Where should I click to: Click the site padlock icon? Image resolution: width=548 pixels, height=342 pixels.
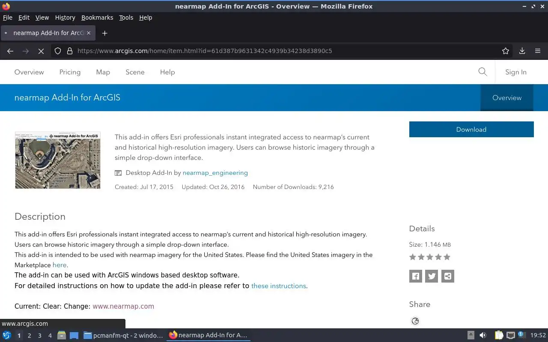pyautogui.click(x=70, y=51)
